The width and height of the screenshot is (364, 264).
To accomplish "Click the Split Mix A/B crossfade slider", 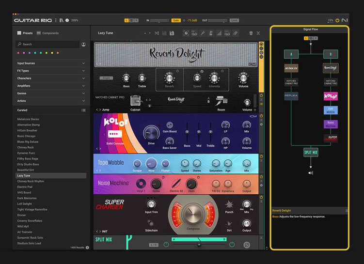I will pos(199,245).
